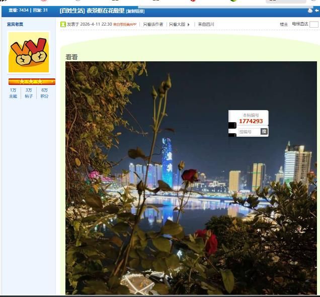Click the post number 1774293
This screenshot has height=297, width=320.
click(251, 121)
